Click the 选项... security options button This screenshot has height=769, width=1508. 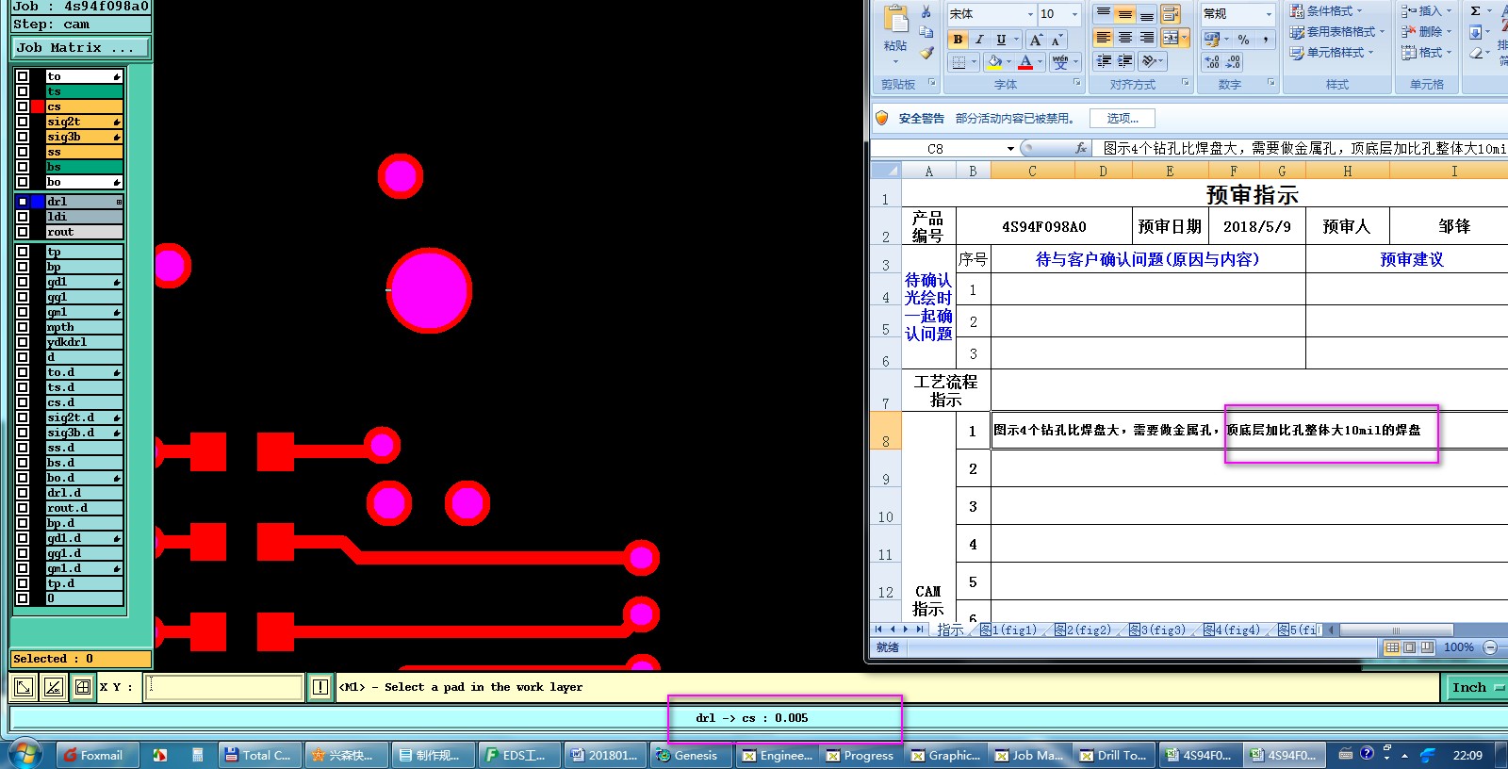[x=1123, y=119]
